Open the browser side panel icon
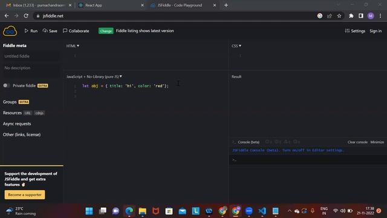This screenshot has height=218, width=387. click(361, 16)
